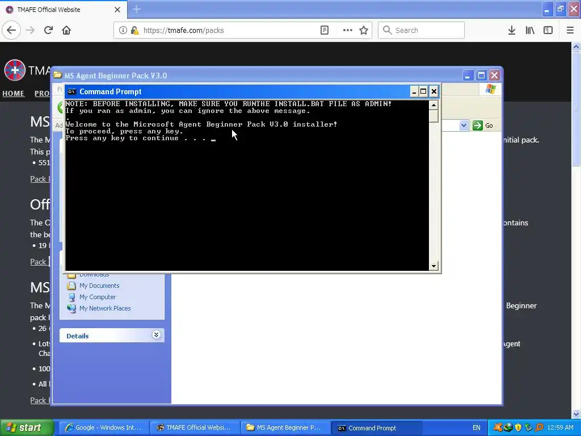This screenshot has width=581, height=436.
Task: Show the Firefox sidebar
Action: pyautogui.click(x=548, y=30)
